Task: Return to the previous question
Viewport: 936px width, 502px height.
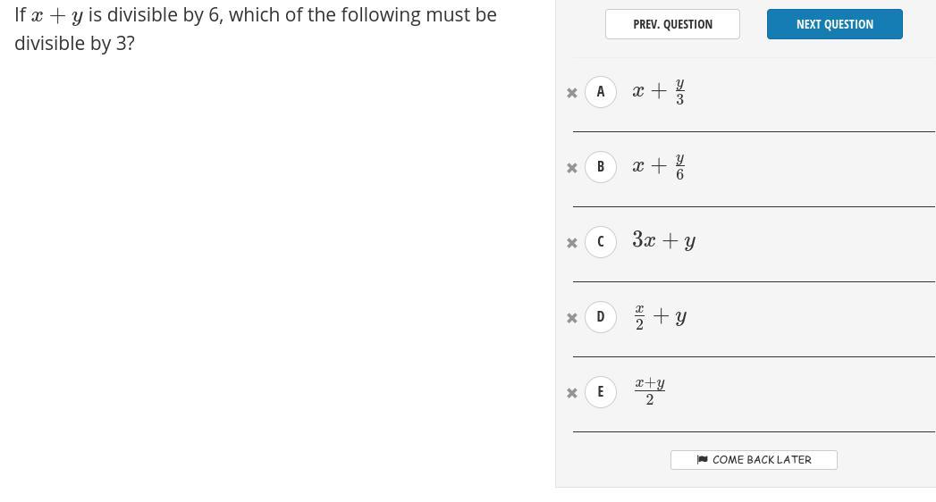Action: point(672,24)
